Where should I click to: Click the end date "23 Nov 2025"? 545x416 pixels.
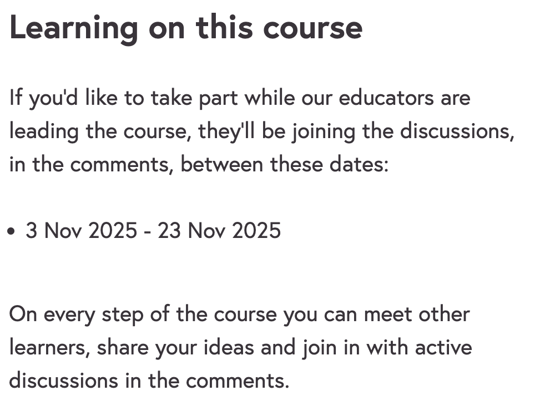[219, 231]
